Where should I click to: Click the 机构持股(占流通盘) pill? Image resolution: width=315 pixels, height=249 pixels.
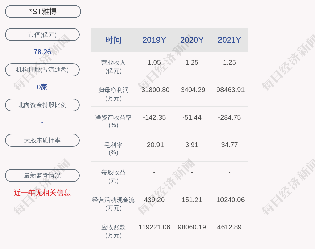pos(42,70)
